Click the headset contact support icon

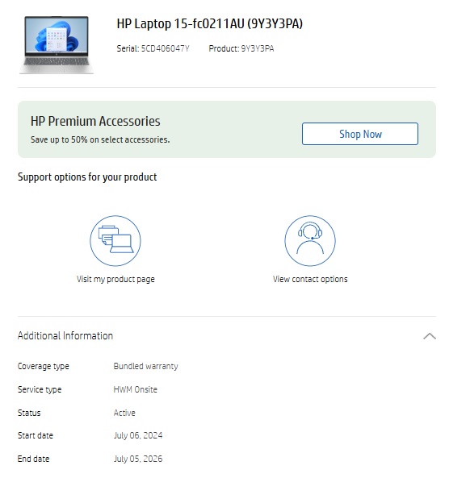click(310, 240)
